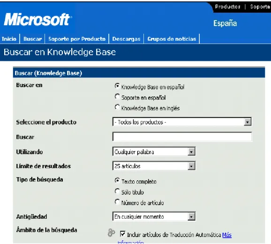Open the Buscar navigation tab
Image resolution: width=271 pixels, height=244 pixels.
click(32, 39)
